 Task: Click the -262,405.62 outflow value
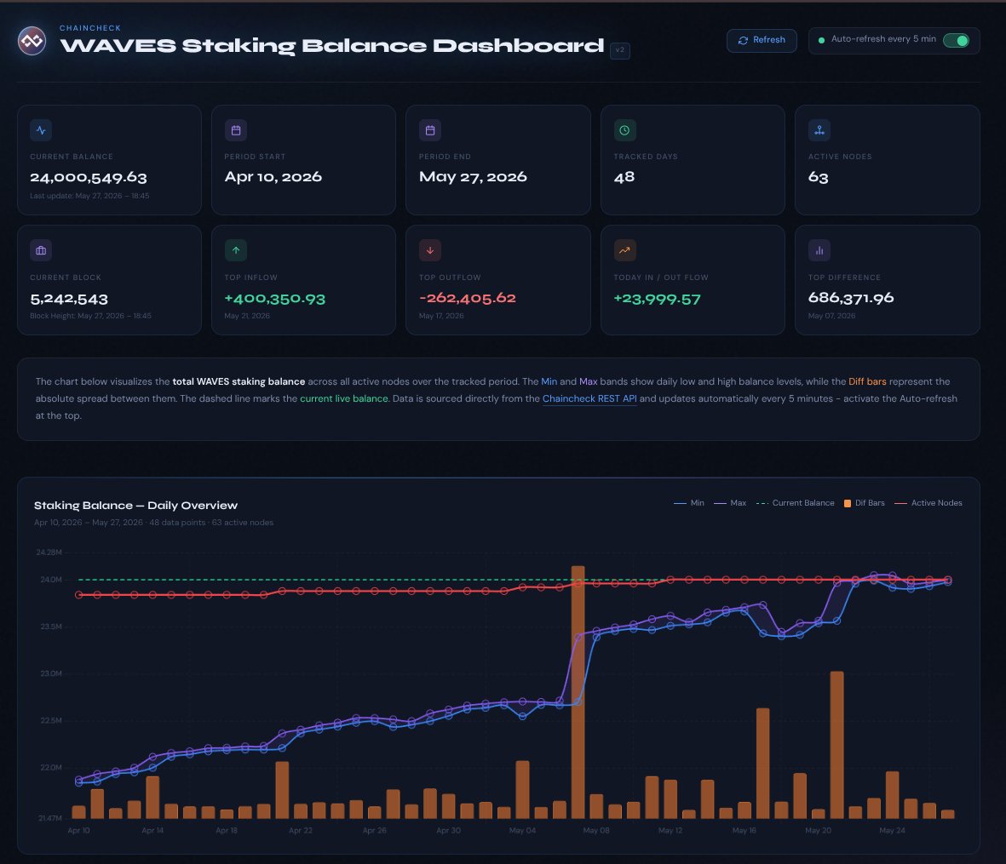pos(467,298)
